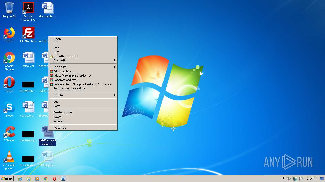Viewport: 325px width, 182px height.
Task: Select the azlook.rtf document icon
Action: point(28,60)
